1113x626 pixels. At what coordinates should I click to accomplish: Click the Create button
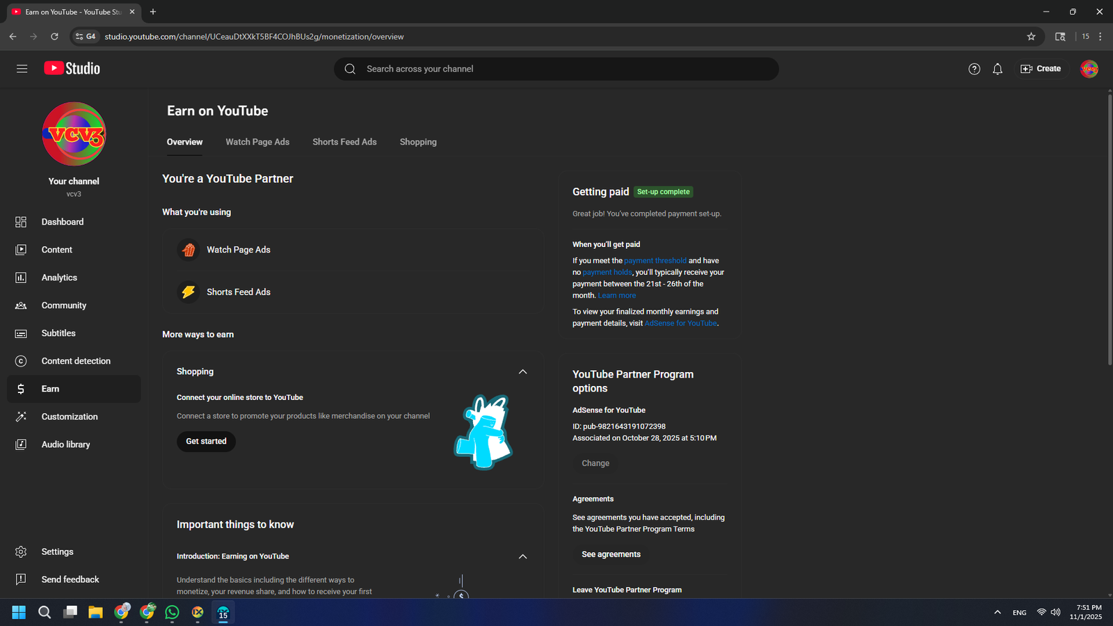[1041, 69]
